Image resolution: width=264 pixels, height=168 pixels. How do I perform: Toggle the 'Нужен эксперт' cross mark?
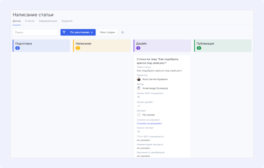(x=138, y=132)
